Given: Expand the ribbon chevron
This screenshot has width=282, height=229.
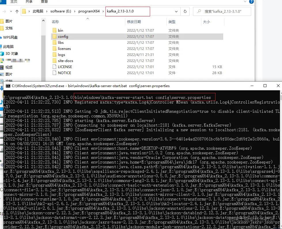Looking at the screenshot, I should click(245, 1).
